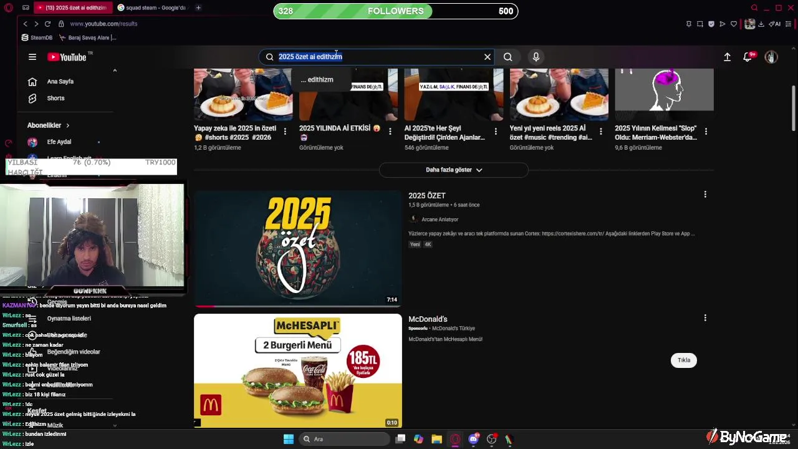Switch to the squad steam Google tab
Screen dimensions: 798x449
click(x=153, y=7)
